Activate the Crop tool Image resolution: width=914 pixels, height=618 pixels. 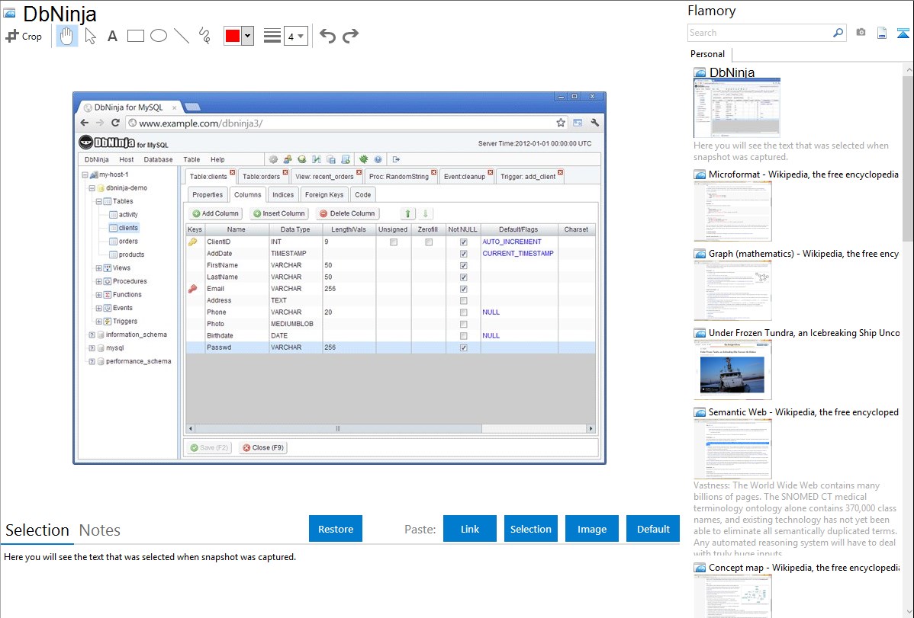pos(24,36)
